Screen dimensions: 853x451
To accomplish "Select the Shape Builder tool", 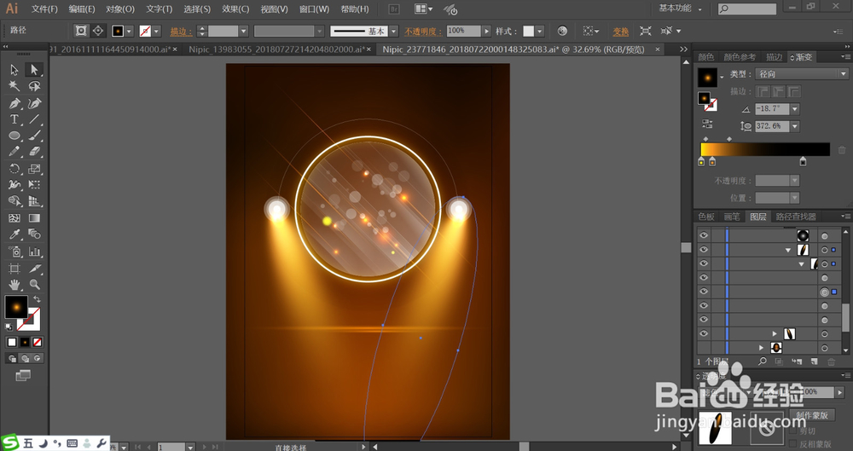I will click(x=15, y=201).
